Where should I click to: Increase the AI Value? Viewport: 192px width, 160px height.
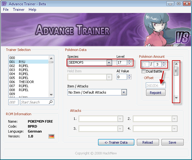coord(129,75)
